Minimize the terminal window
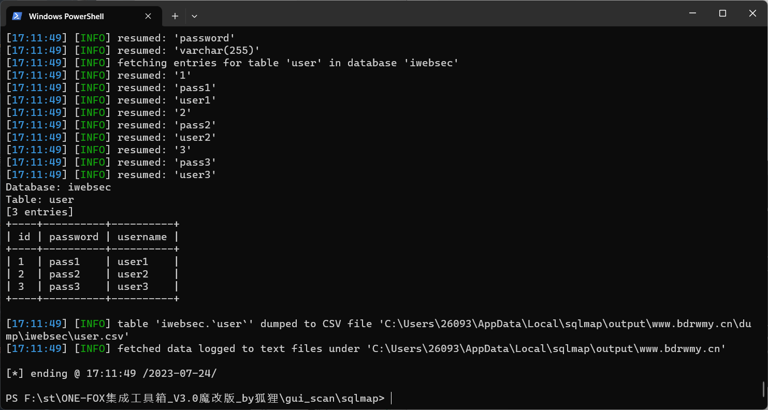Image resolution: width=768 pixels, height=410 pixels. [x=693, y=13]
